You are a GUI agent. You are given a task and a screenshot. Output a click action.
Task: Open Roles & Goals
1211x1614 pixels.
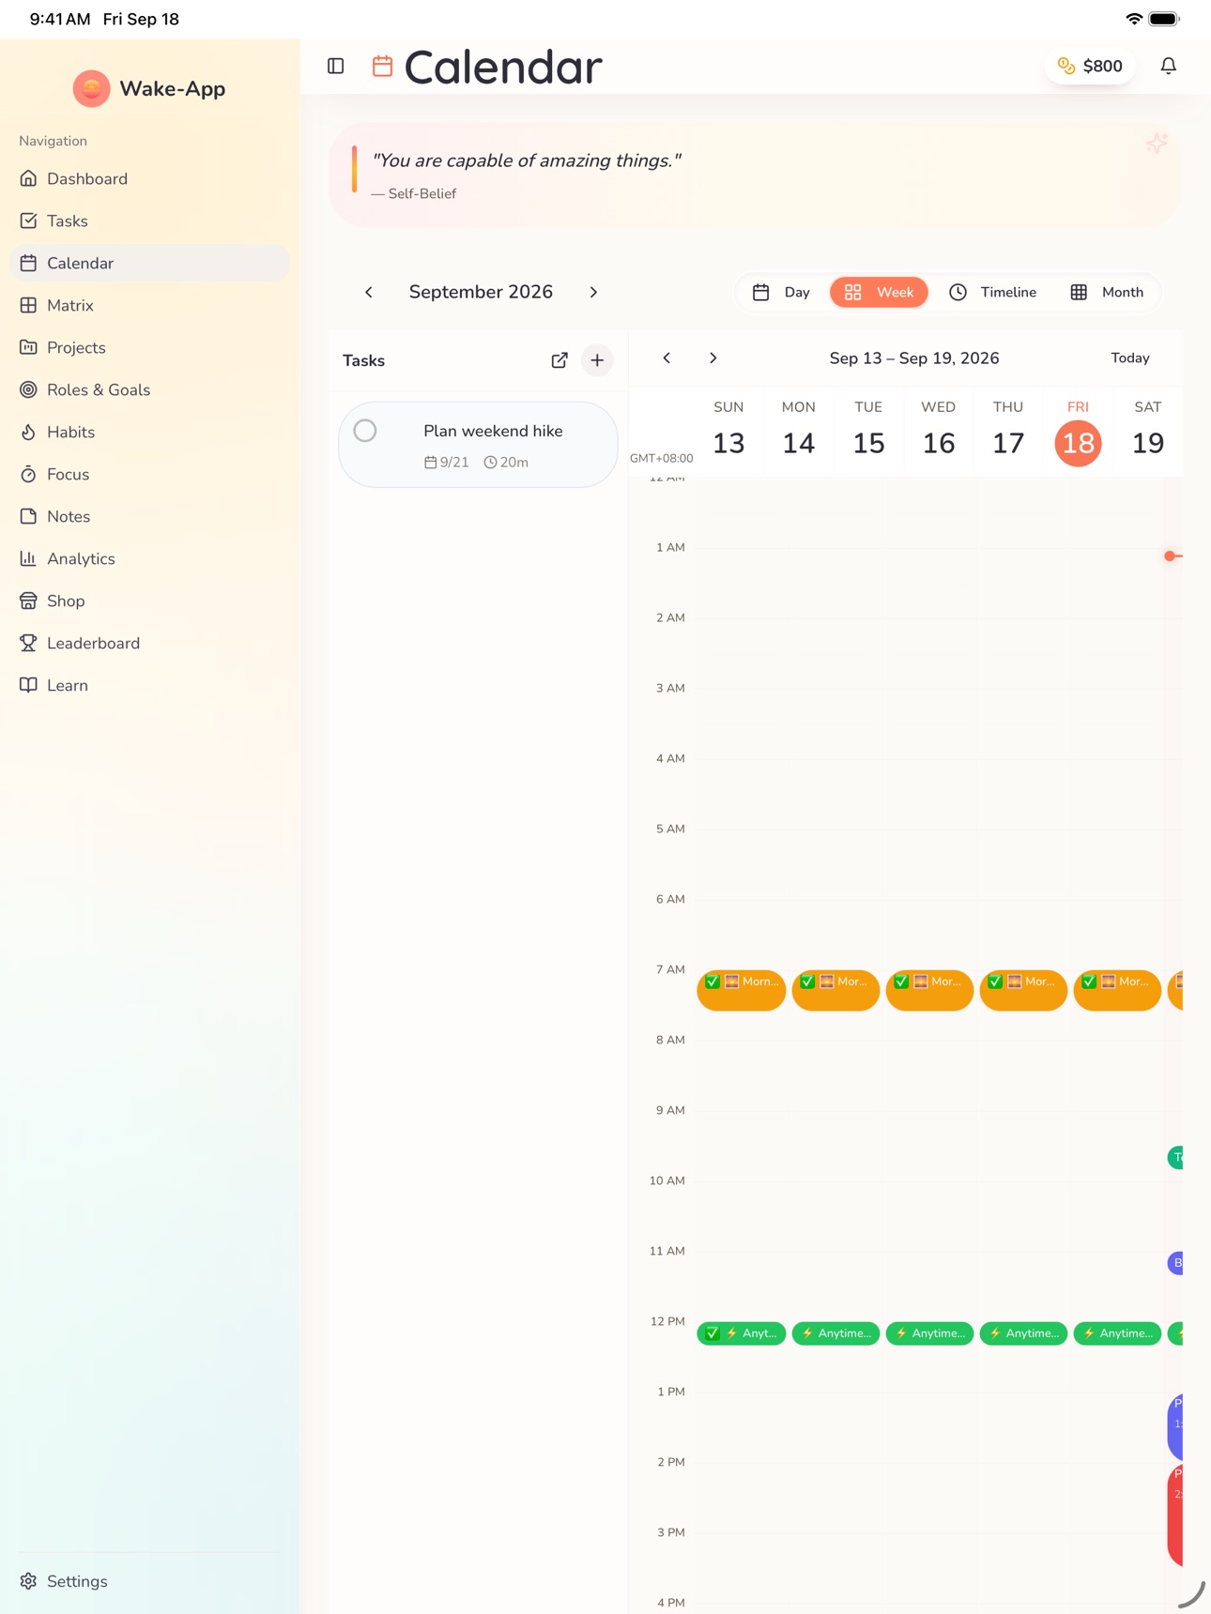pos(150,389)
